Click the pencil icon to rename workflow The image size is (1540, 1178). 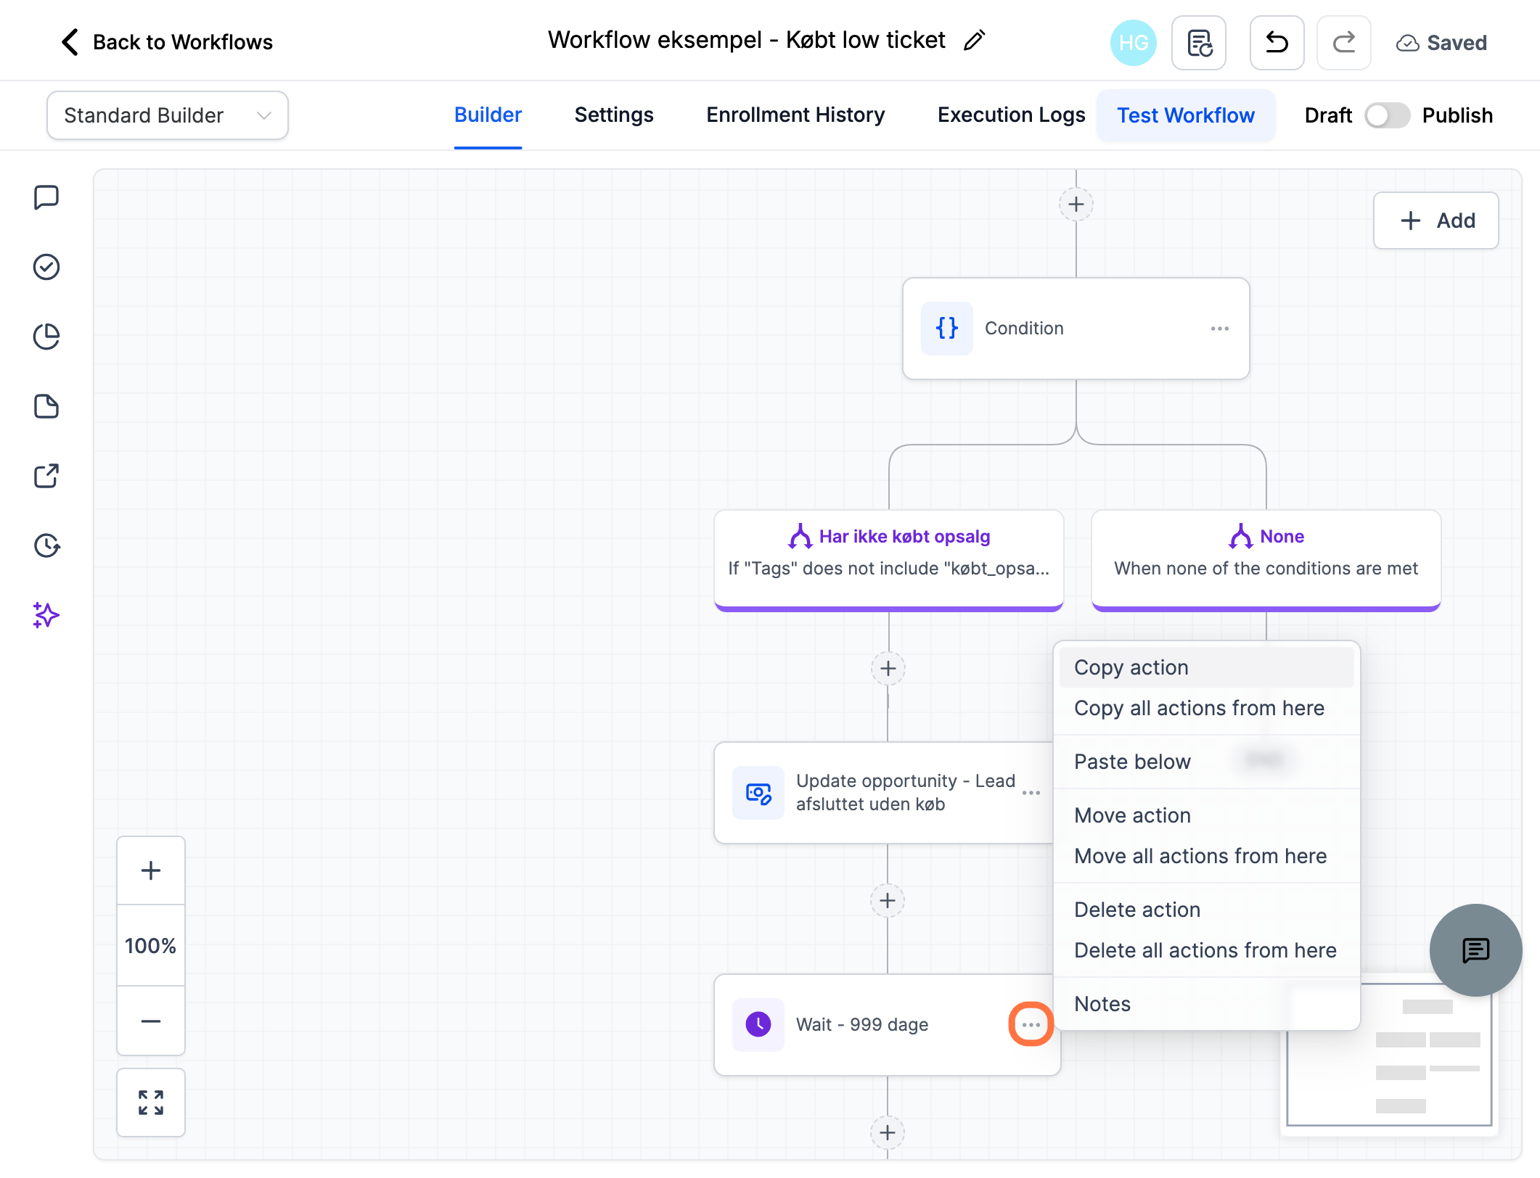coord(974,41)
